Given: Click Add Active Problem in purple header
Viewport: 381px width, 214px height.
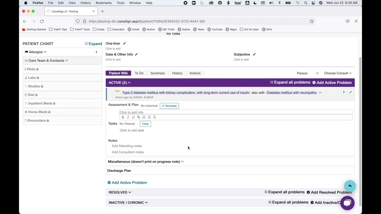Looking at the screenshot, I should (332, 83).
